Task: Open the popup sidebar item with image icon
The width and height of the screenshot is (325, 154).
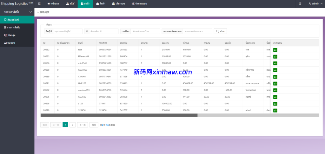Action: (17, 43)
